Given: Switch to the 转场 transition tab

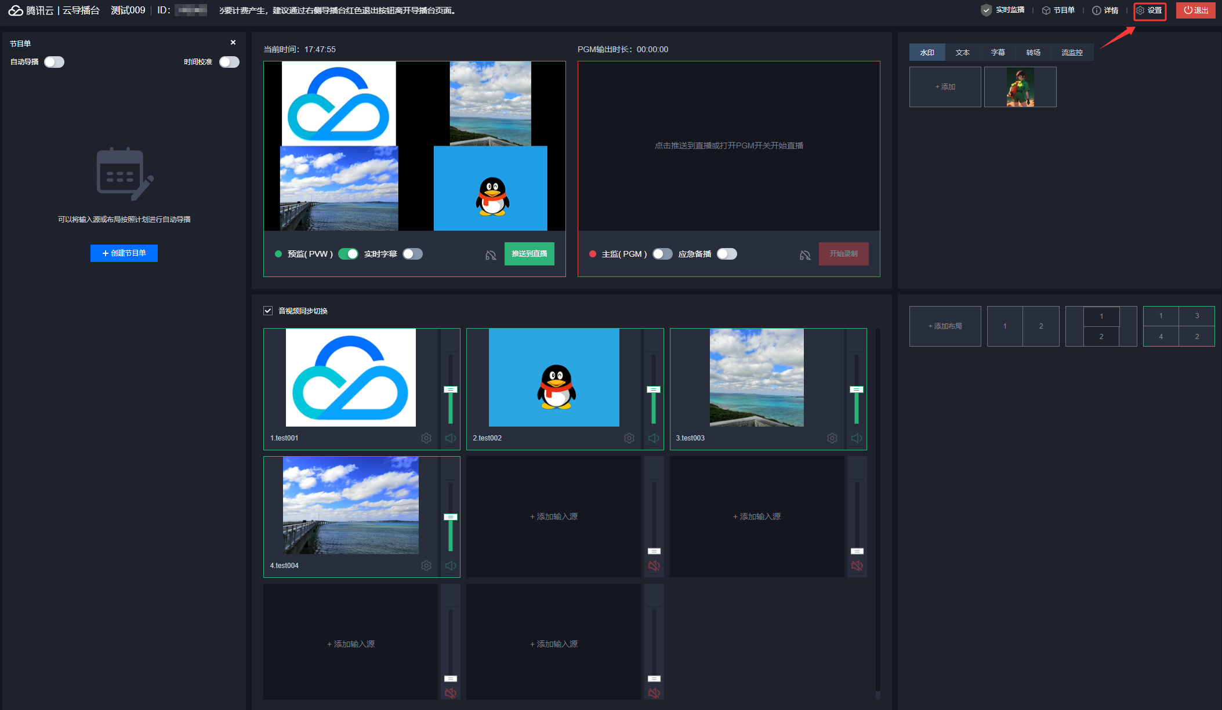Looking at the screenshot, I should [x=1033, y=52].
